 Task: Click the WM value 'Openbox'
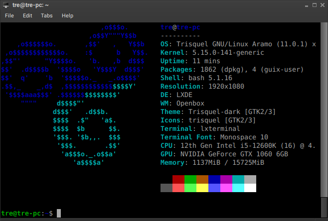click(190, 104)
